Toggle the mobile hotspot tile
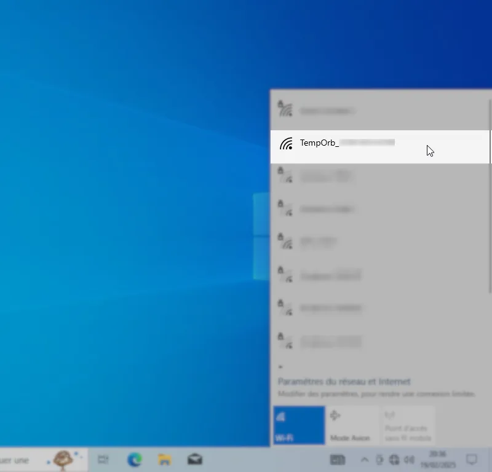Screen dimensions: 492x472 click(407, 425)
